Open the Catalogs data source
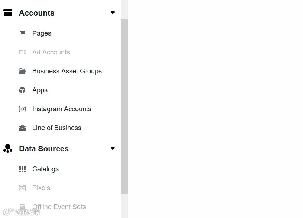Viewport: 303px width, 218px height. (x=45, y=169)
